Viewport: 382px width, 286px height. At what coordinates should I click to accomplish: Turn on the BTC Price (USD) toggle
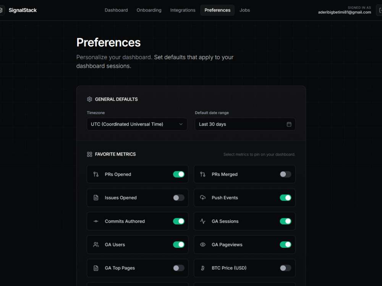pyautogui.click(x=285, y=268)
